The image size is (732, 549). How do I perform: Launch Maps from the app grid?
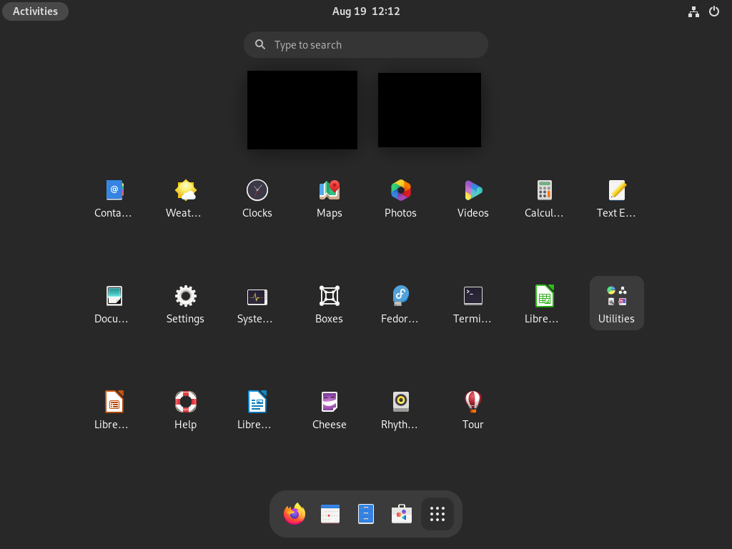tap(329, 198)
